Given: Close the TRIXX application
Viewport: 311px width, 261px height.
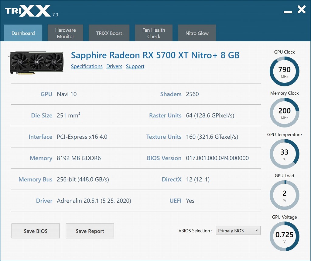Looking at the screenshot, I should [x=301, y=10].
